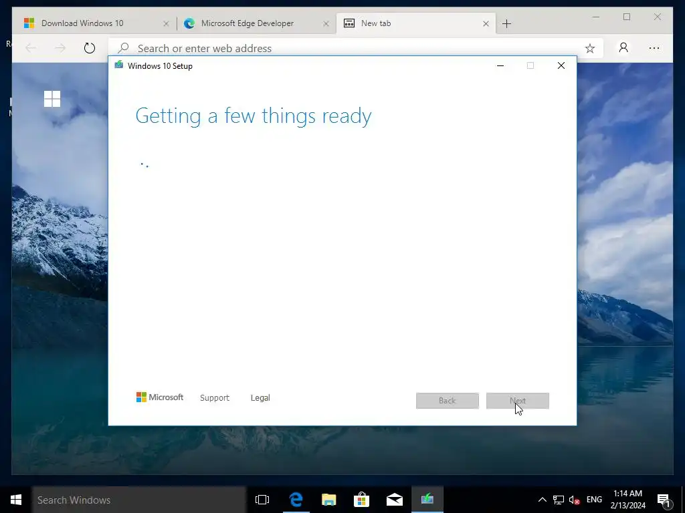Close the New tab tab

point(486,24)
